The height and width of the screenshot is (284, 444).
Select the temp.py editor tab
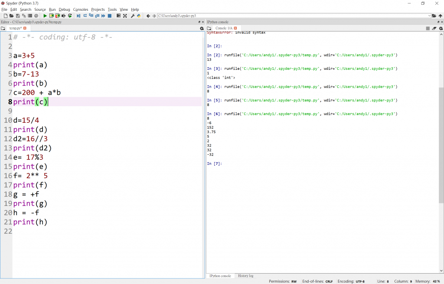tap(16, 28)
